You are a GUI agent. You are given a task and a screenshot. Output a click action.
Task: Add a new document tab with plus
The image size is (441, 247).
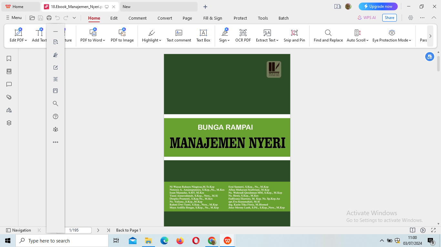205,6
